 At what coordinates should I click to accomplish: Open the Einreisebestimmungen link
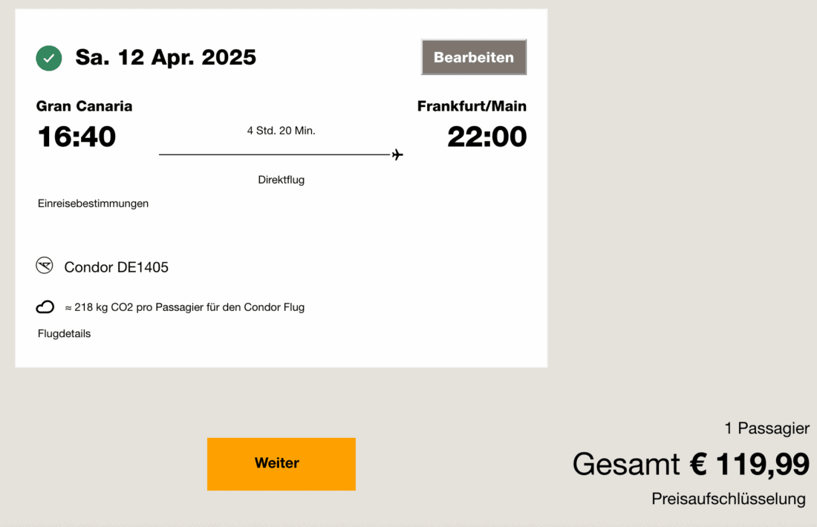(x=93, y=203)
